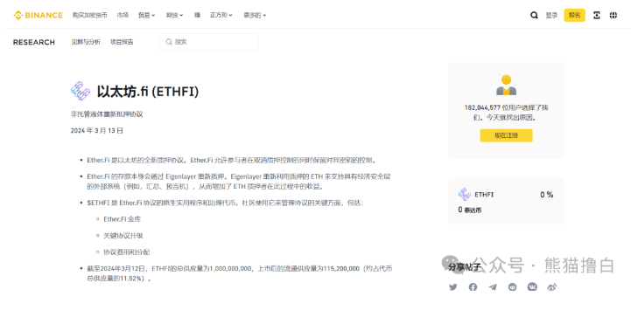This screenshot has width=631, height=324.
Task: Click the 分享帖子 heading
Action: point(465,267)
